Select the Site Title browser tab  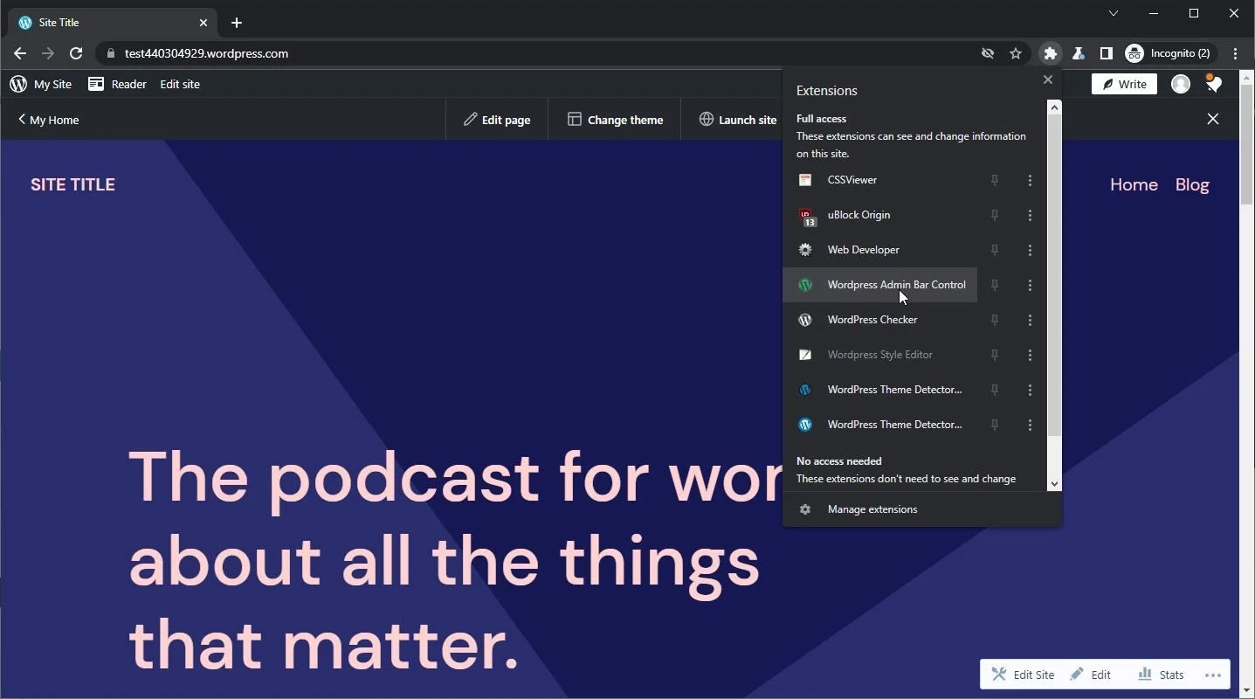[114, 23]
